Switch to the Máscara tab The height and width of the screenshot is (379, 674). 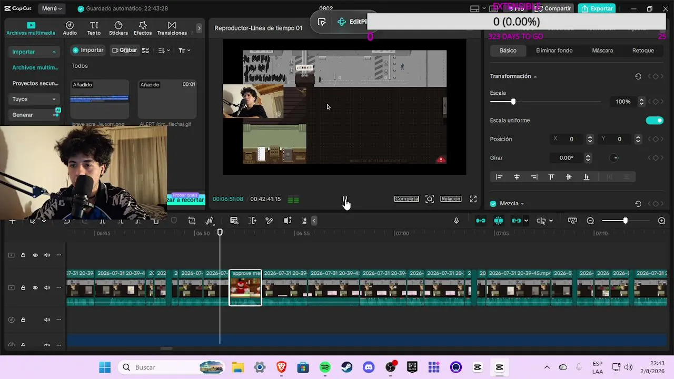[x=602, y=51]
